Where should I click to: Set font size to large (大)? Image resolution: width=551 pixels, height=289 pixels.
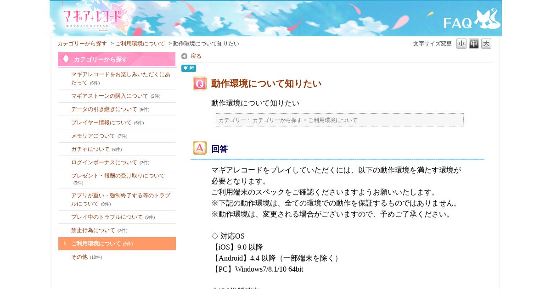coord(486,44)
